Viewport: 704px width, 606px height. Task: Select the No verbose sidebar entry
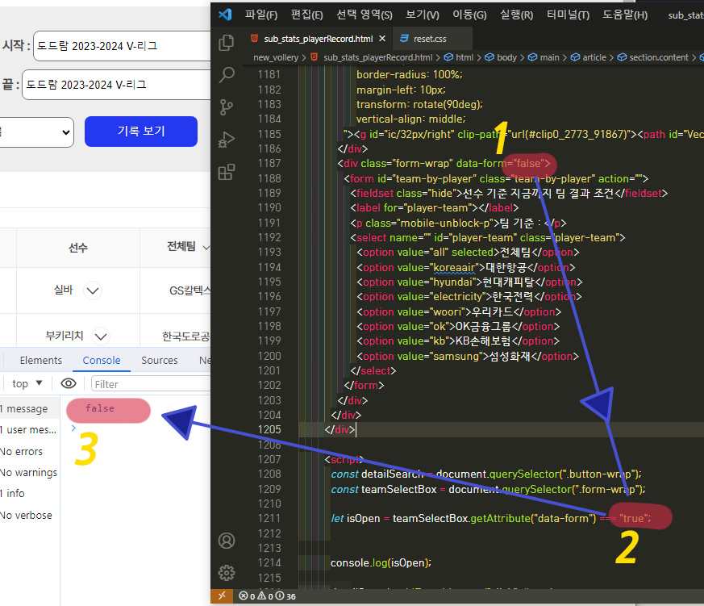[29, 516]
